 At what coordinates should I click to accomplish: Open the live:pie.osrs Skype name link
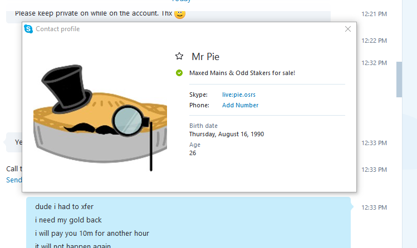pos(238,95)
